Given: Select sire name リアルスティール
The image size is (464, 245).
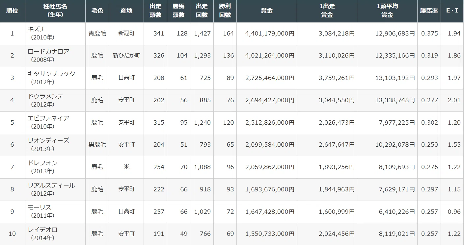Looking at the screenshot, I should click(x=52, y=185).
